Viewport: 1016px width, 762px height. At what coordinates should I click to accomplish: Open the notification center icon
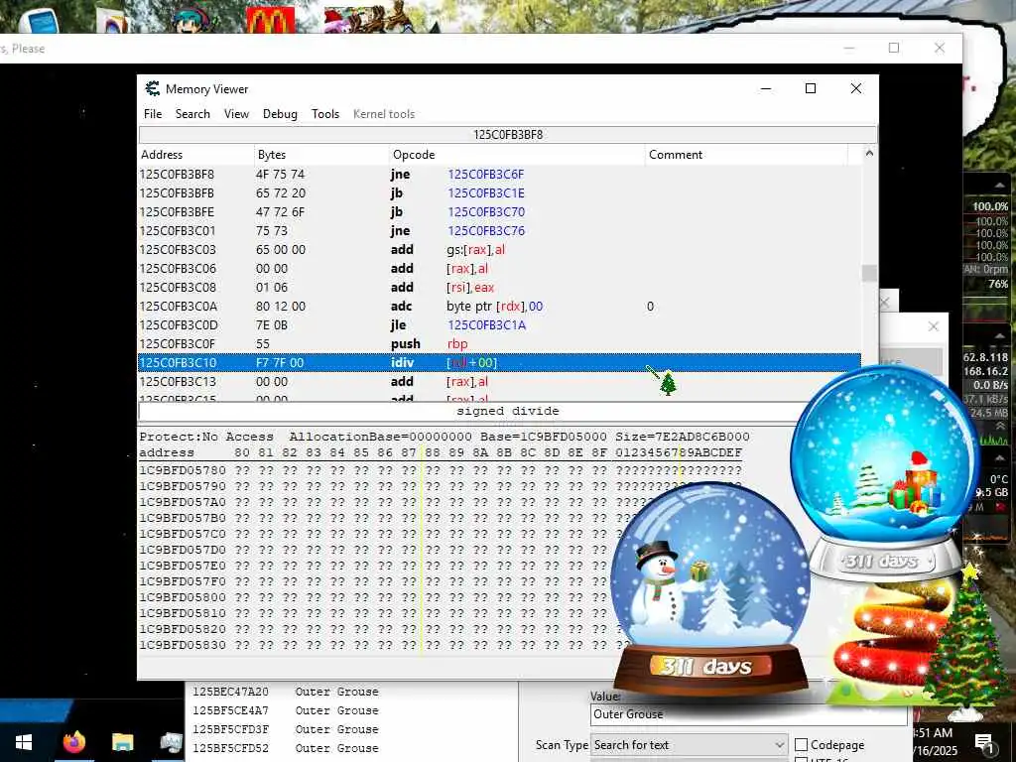[985, 742]
